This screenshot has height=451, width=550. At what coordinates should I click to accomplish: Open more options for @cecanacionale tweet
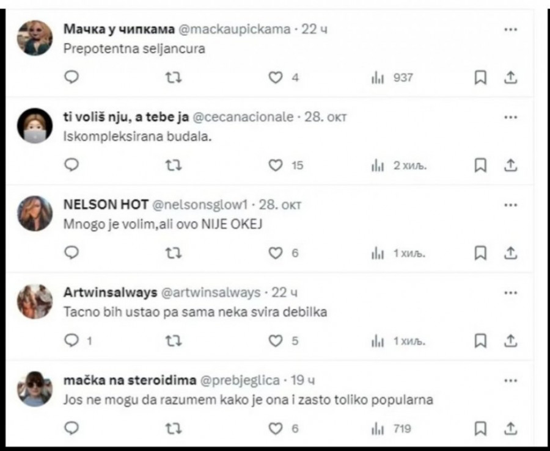[x=510, y=117]
